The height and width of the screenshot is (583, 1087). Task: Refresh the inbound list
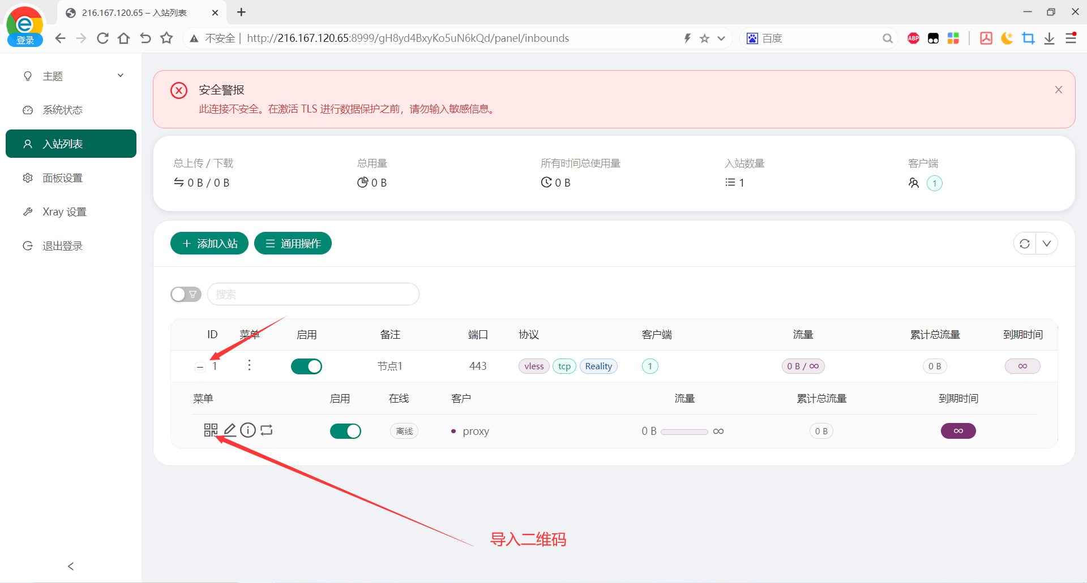[x=1024, y=244]
